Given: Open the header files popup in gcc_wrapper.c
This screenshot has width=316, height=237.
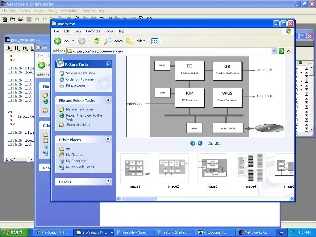Looking at the screenshot, I should 9,48.
